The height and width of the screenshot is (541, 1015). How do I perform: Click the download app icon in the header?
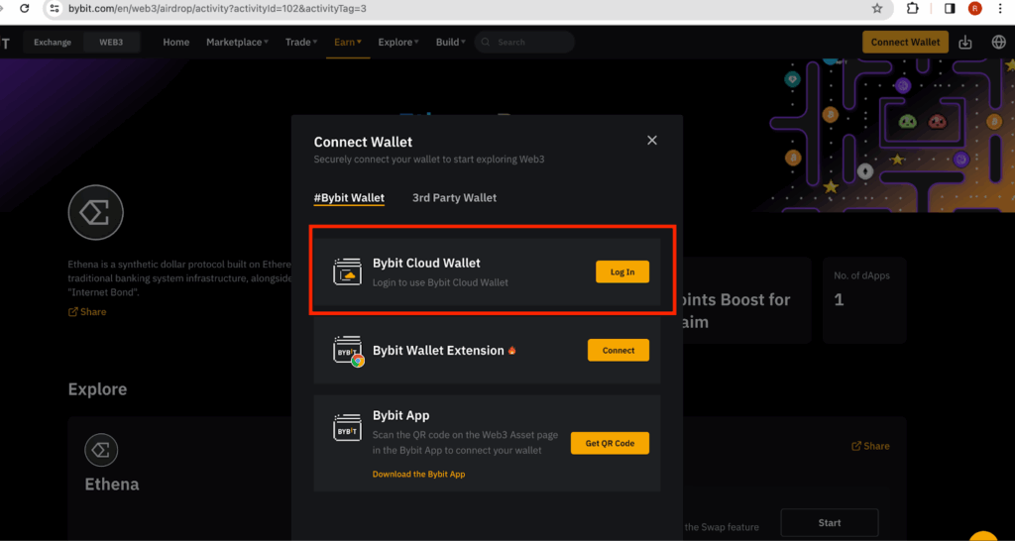[965, 42]
